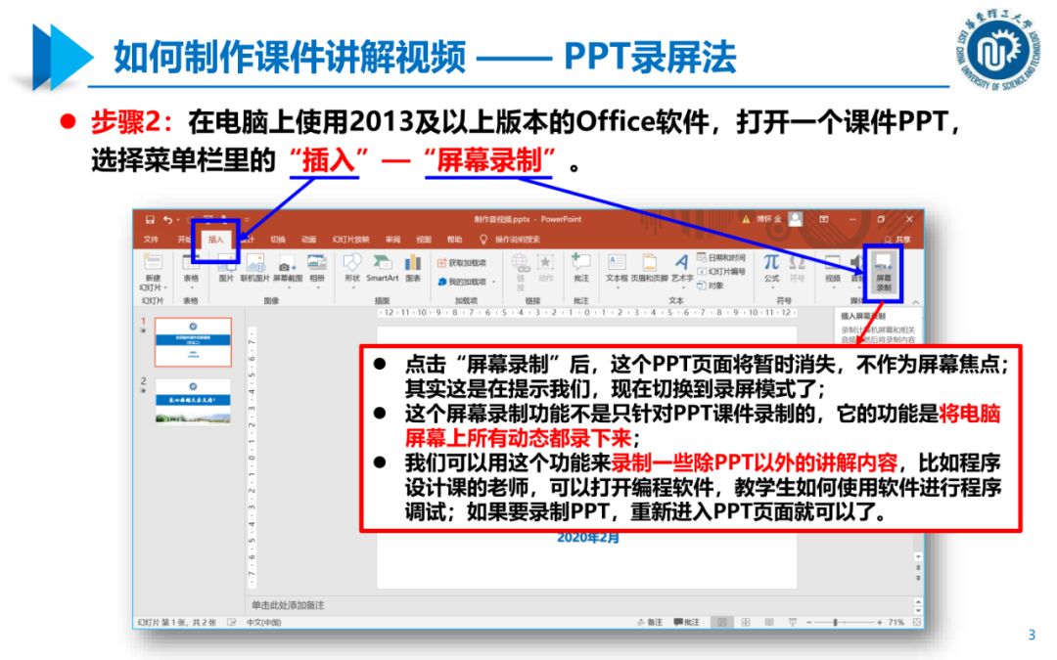
Task: Click the Comment (批注) ribbon icon
Action: [581, 261]
